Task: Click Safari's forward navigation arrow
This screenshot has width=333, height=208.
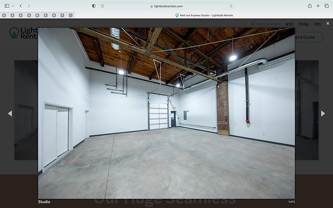Action: tap(28, 6)
